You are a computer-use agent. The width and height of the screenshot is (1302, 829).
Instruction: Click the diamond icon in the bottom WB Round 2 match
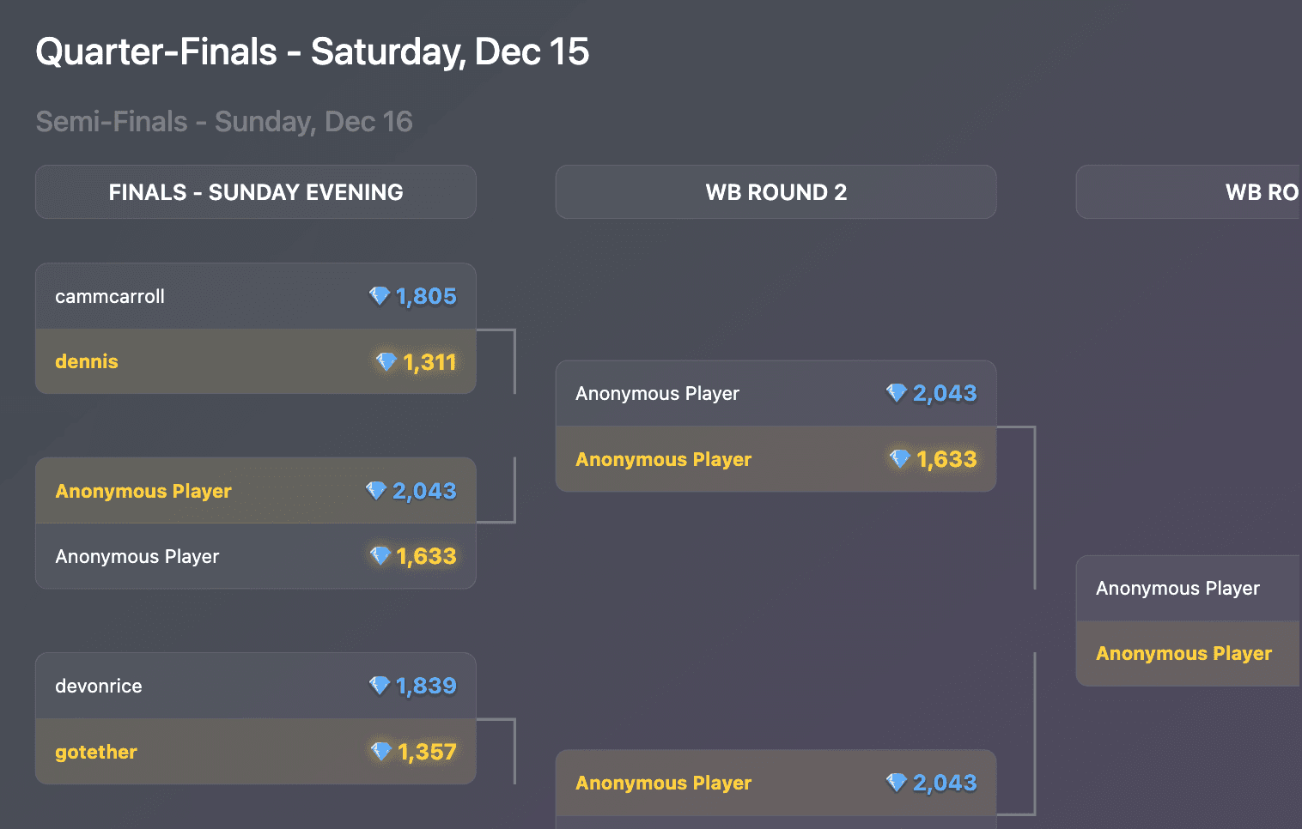897,782
